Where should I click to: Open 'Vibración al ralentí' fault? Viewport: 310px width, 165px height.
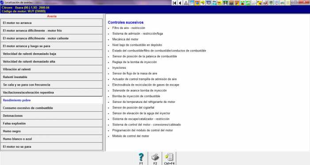[52, 69]
